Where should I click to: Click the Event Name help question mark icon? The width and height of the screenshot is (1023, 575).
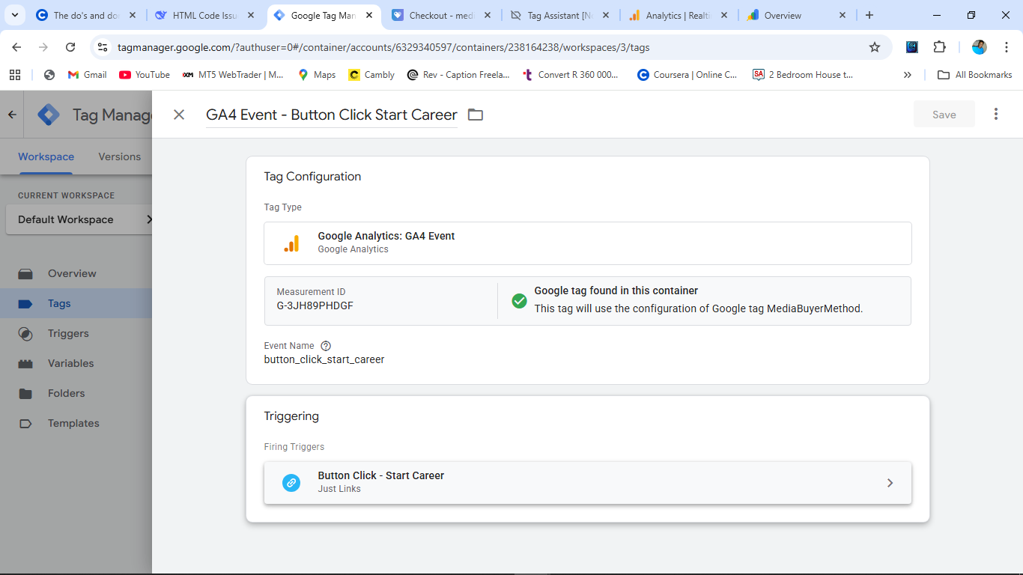pyautogui.click(x=326, y=346)
